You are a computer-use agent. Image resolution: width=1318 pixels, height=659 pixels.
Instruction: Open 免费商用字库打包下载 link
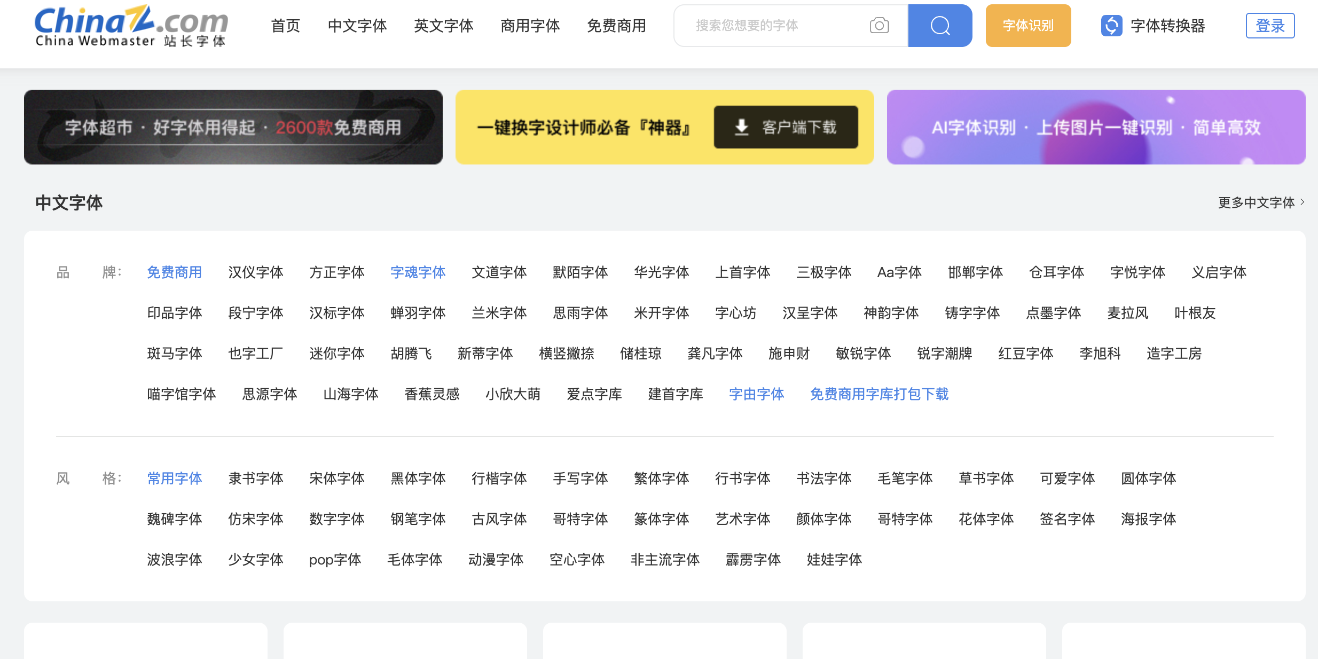coord(880,394)
